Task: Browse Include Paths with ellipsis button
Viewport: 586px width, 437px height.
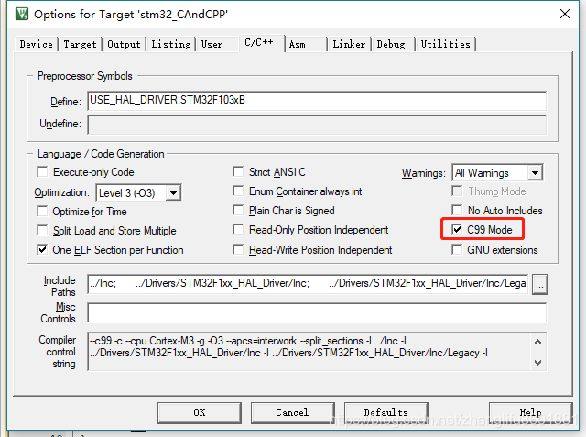Action: click(539, 285)
